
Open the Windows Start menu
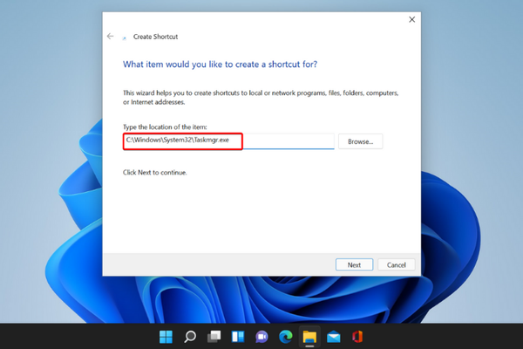click(166, 337)
